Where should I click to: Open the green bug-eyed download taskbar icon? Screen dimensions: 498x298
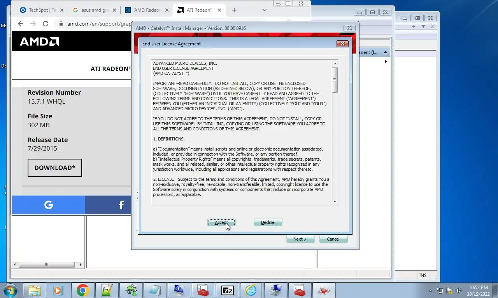tap(131, 290)
